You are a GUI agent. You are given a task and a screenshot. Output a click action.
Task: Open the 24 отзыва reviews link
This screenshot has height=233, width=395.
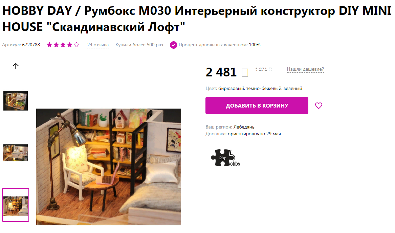[x=98, y=45]
